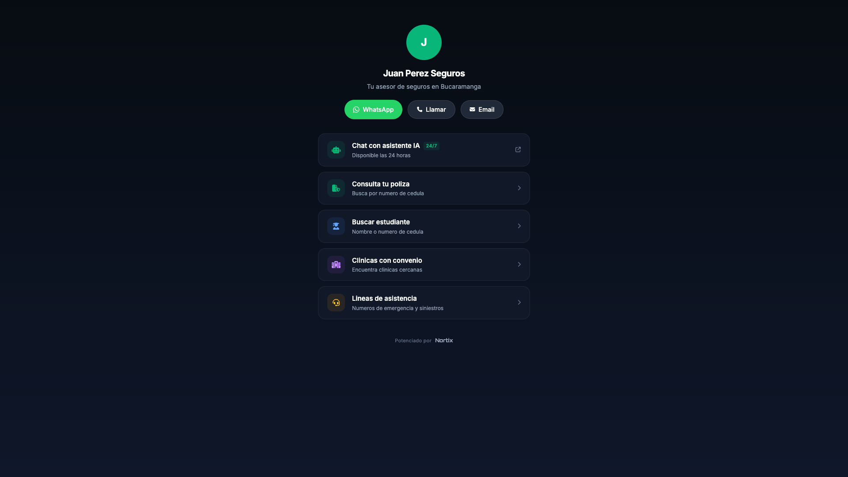Click the Email button

482,110
